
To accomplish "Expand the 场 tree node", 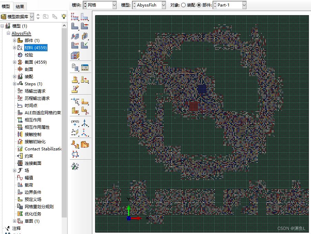I will point(14,170).
